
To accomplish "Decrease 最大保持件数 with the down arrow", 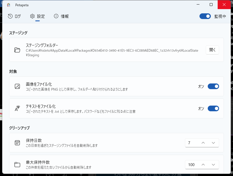I will [x=213, y=165].
